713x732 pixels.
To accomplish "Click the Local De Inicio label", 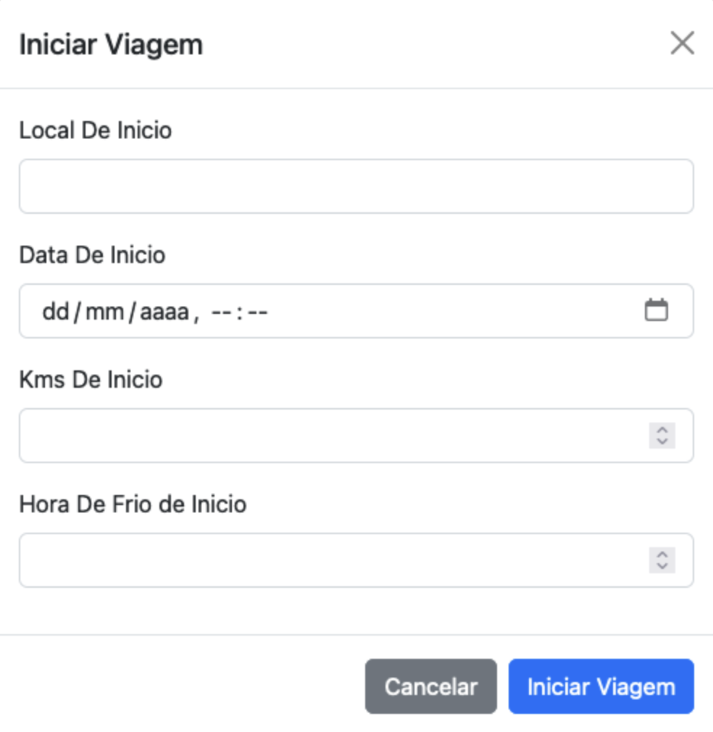I will pyautogui.click(x=95, y=130).
